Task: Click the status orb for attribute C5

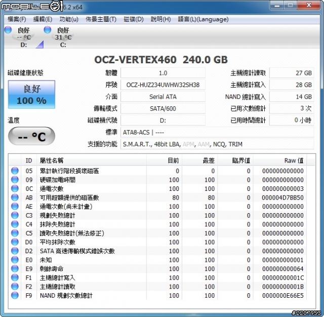Action: [x=15, y=233]
